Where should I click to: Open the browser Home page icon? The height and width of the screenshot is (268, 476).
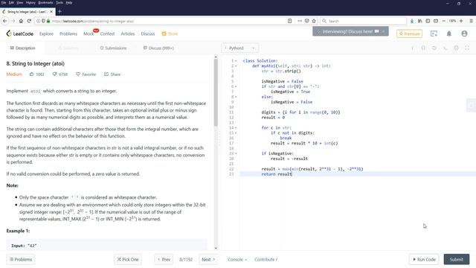21,21
